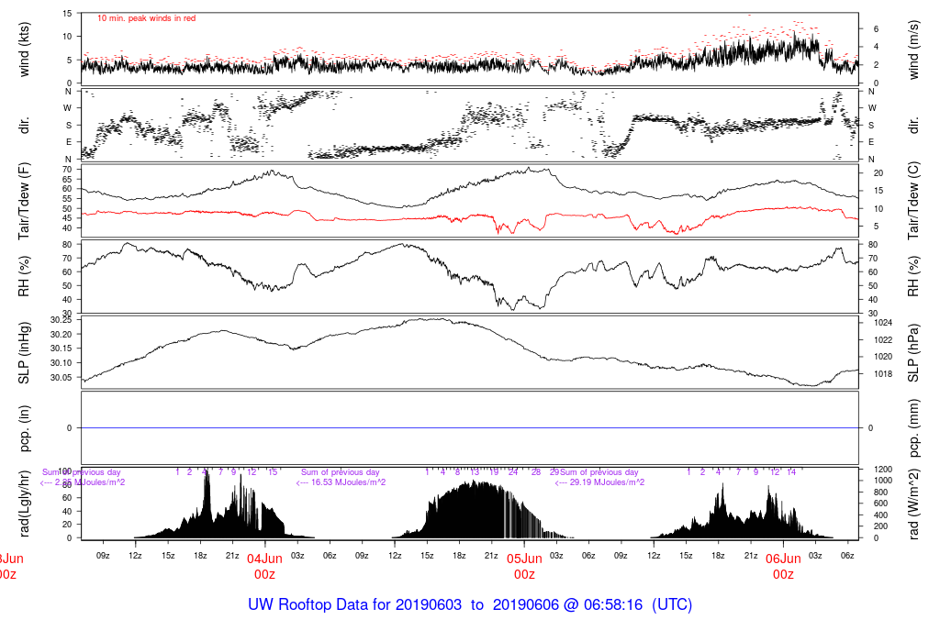Click the blue zero precipitation line
The width and height of the screenshot is (940, 642).
[470, 427]
